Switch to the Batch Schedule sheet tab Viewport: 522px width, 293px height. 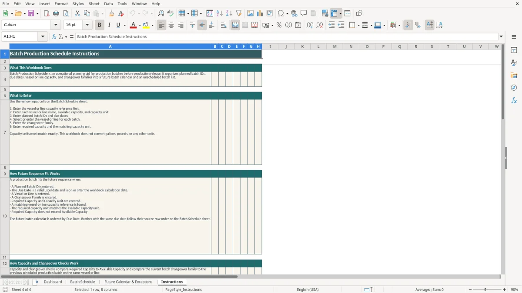[83, 282]
